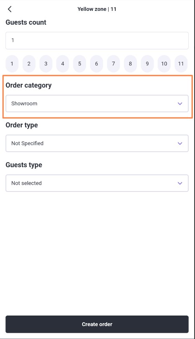Click the Order type chevron icon
The width and height of the screenshot is (195, 339).
[x=180, y=143]
